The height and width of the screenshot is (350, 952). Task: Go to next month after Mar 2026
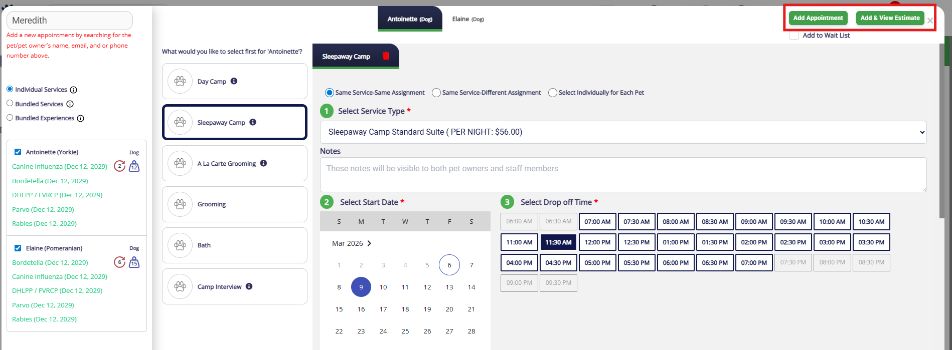(369, 243)
